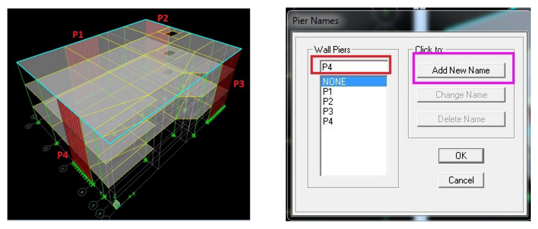Confirm the dialog with OK
Image resolution: width=538 pixels, height=229 pixels.
point(461,155)
